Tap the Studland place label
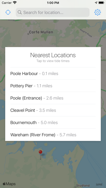106x188 pixels. coord(82,186)
